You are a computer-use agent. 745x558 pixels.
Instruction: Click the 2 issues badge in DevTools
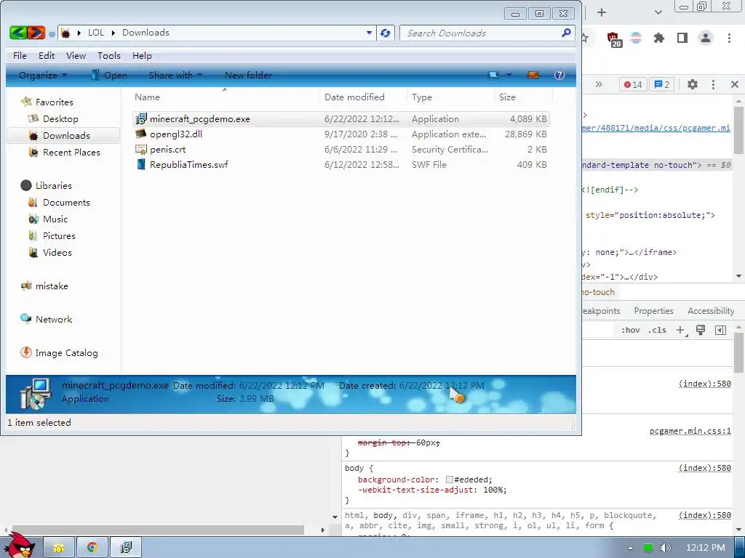point(662,84)
